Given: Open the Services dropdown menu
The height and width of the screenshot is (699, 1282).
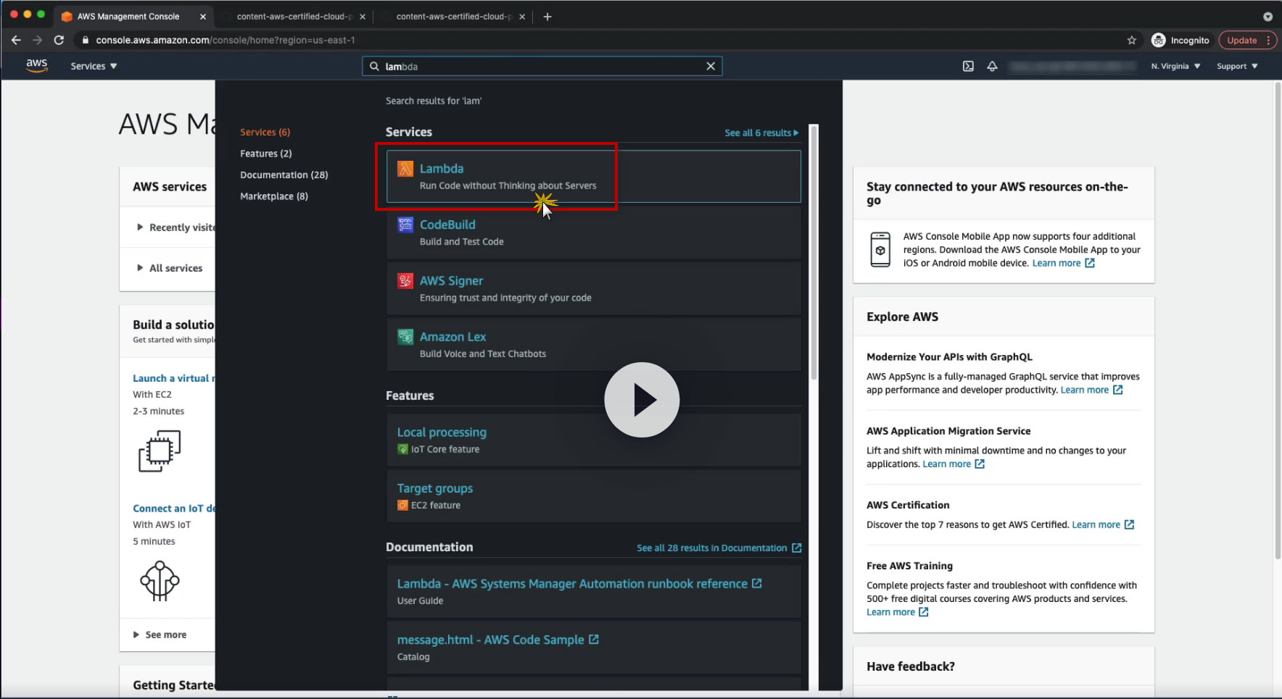Looking at the screenshot, I should click(94, 66).
